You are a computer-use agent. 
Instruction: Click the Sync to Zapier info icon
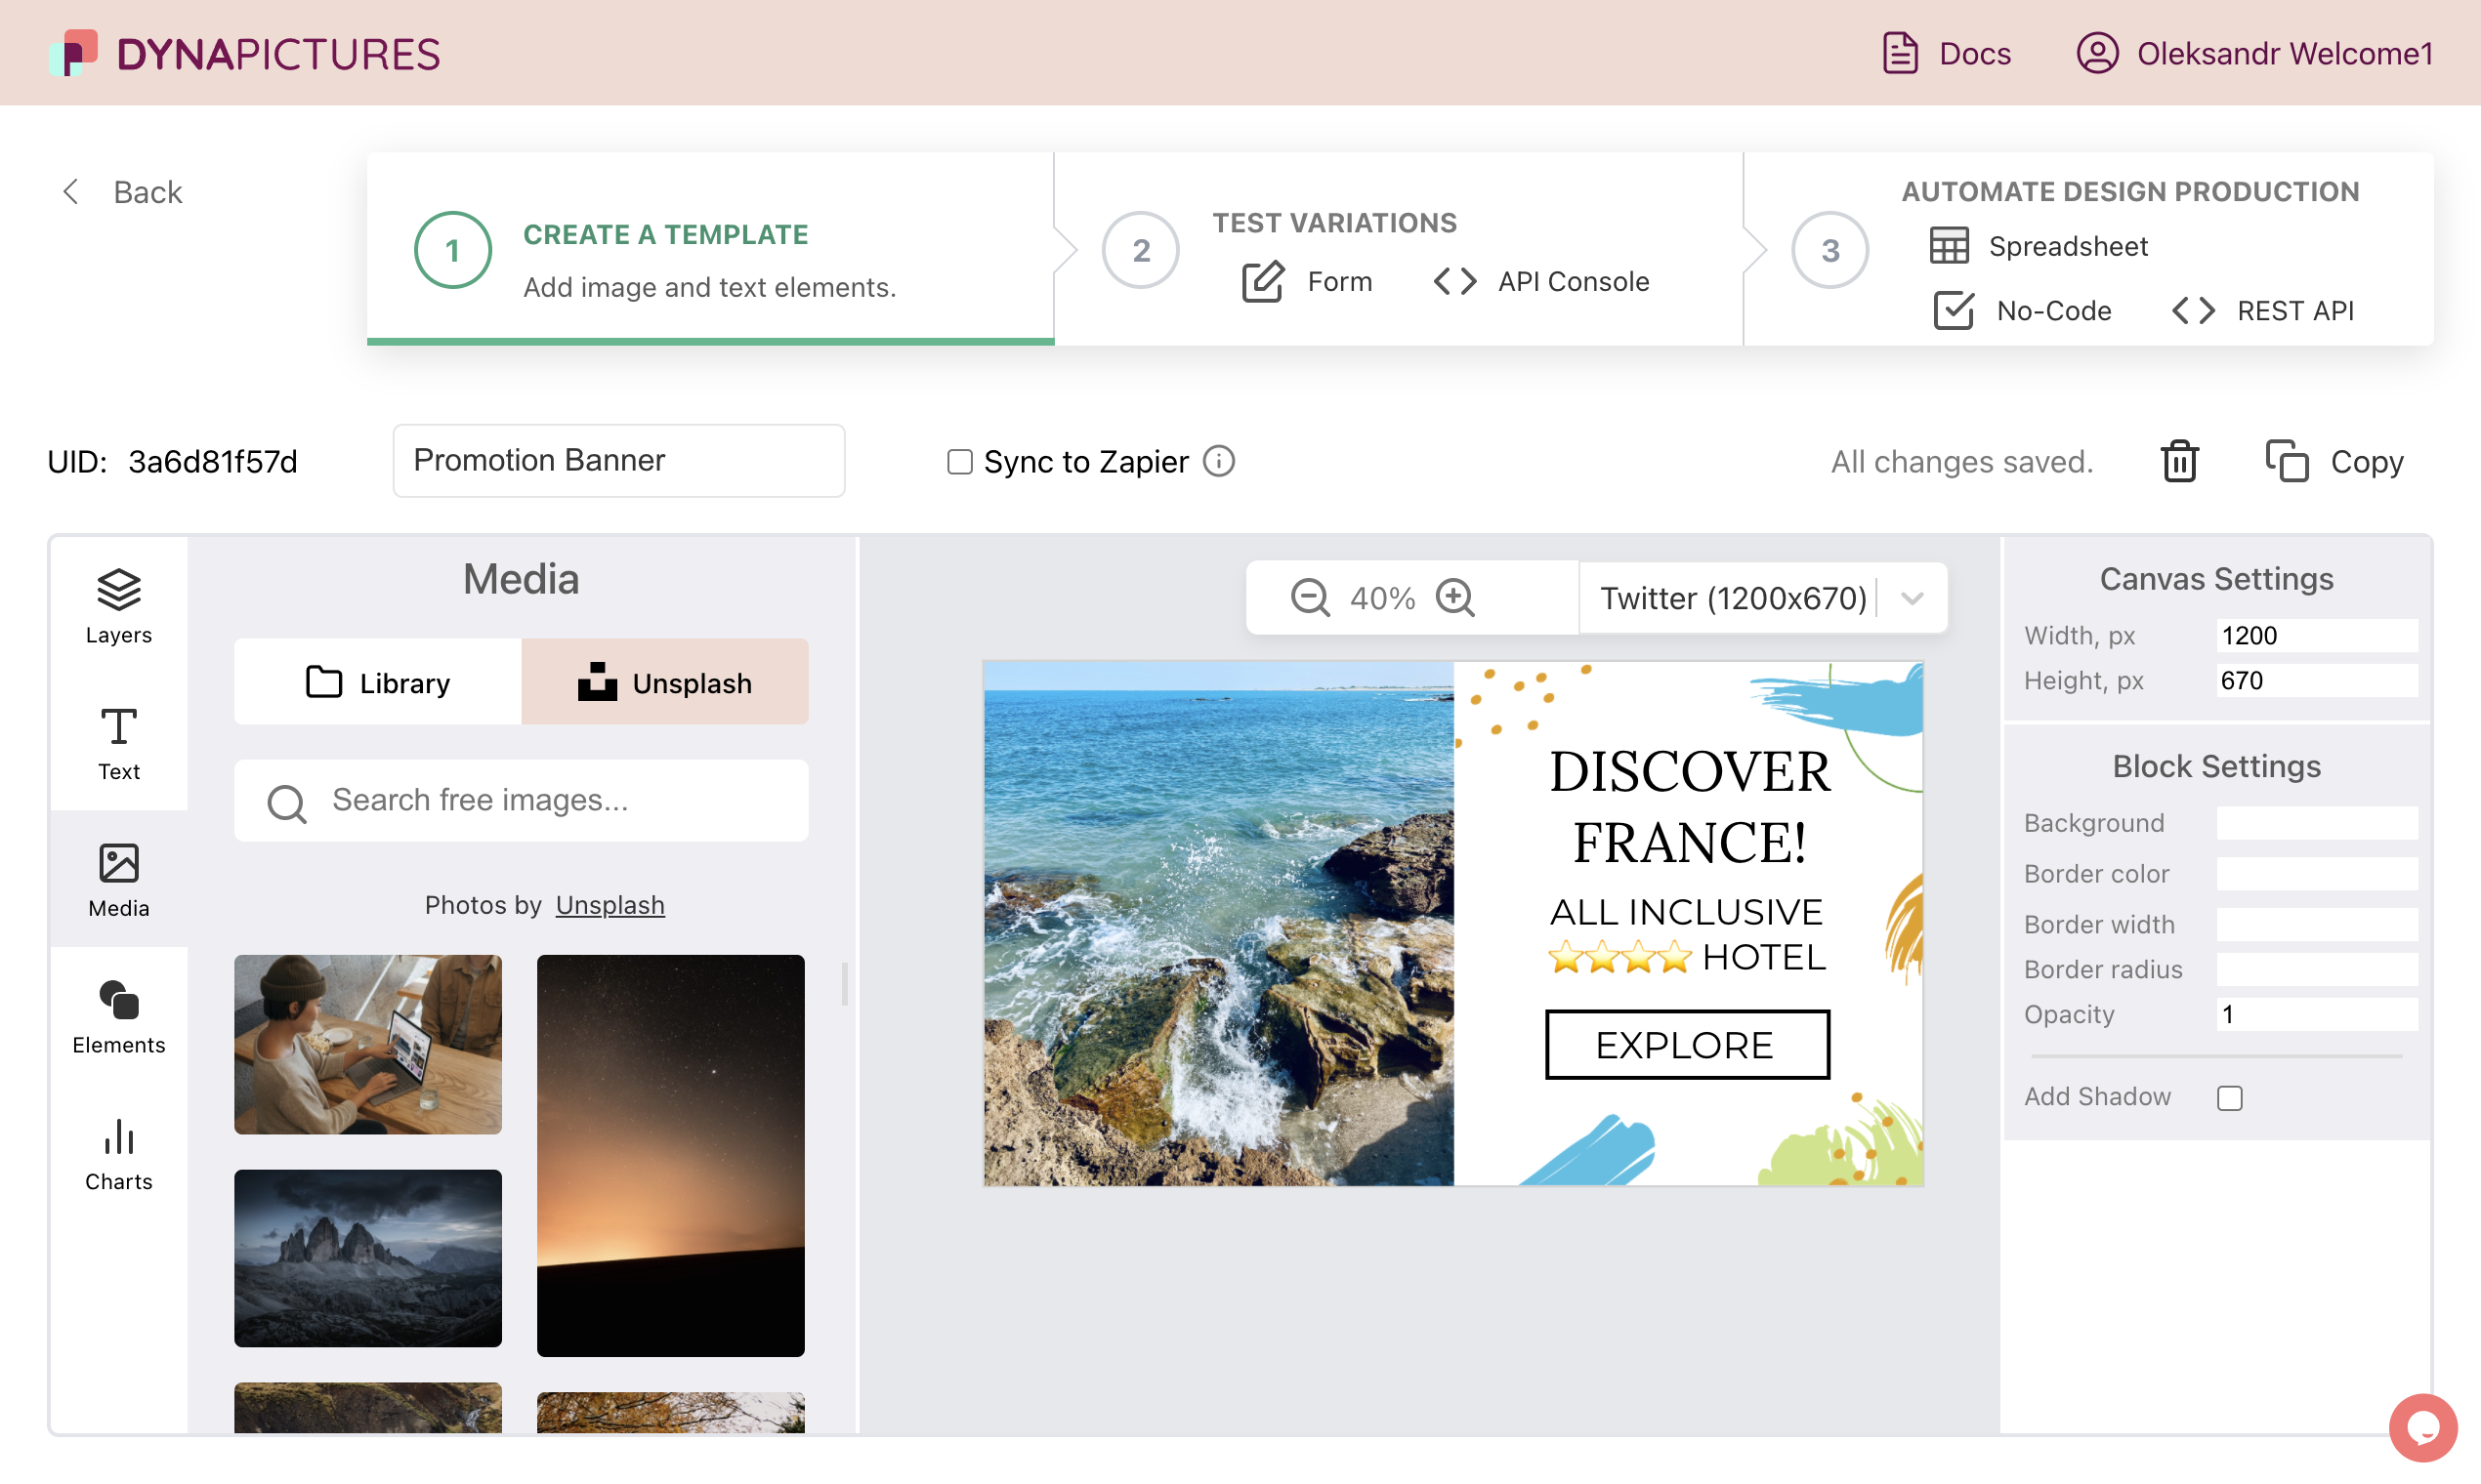(x=1218, y=461)
